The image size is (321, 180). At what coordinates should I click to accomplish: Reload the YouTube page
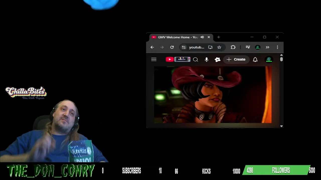172,47
